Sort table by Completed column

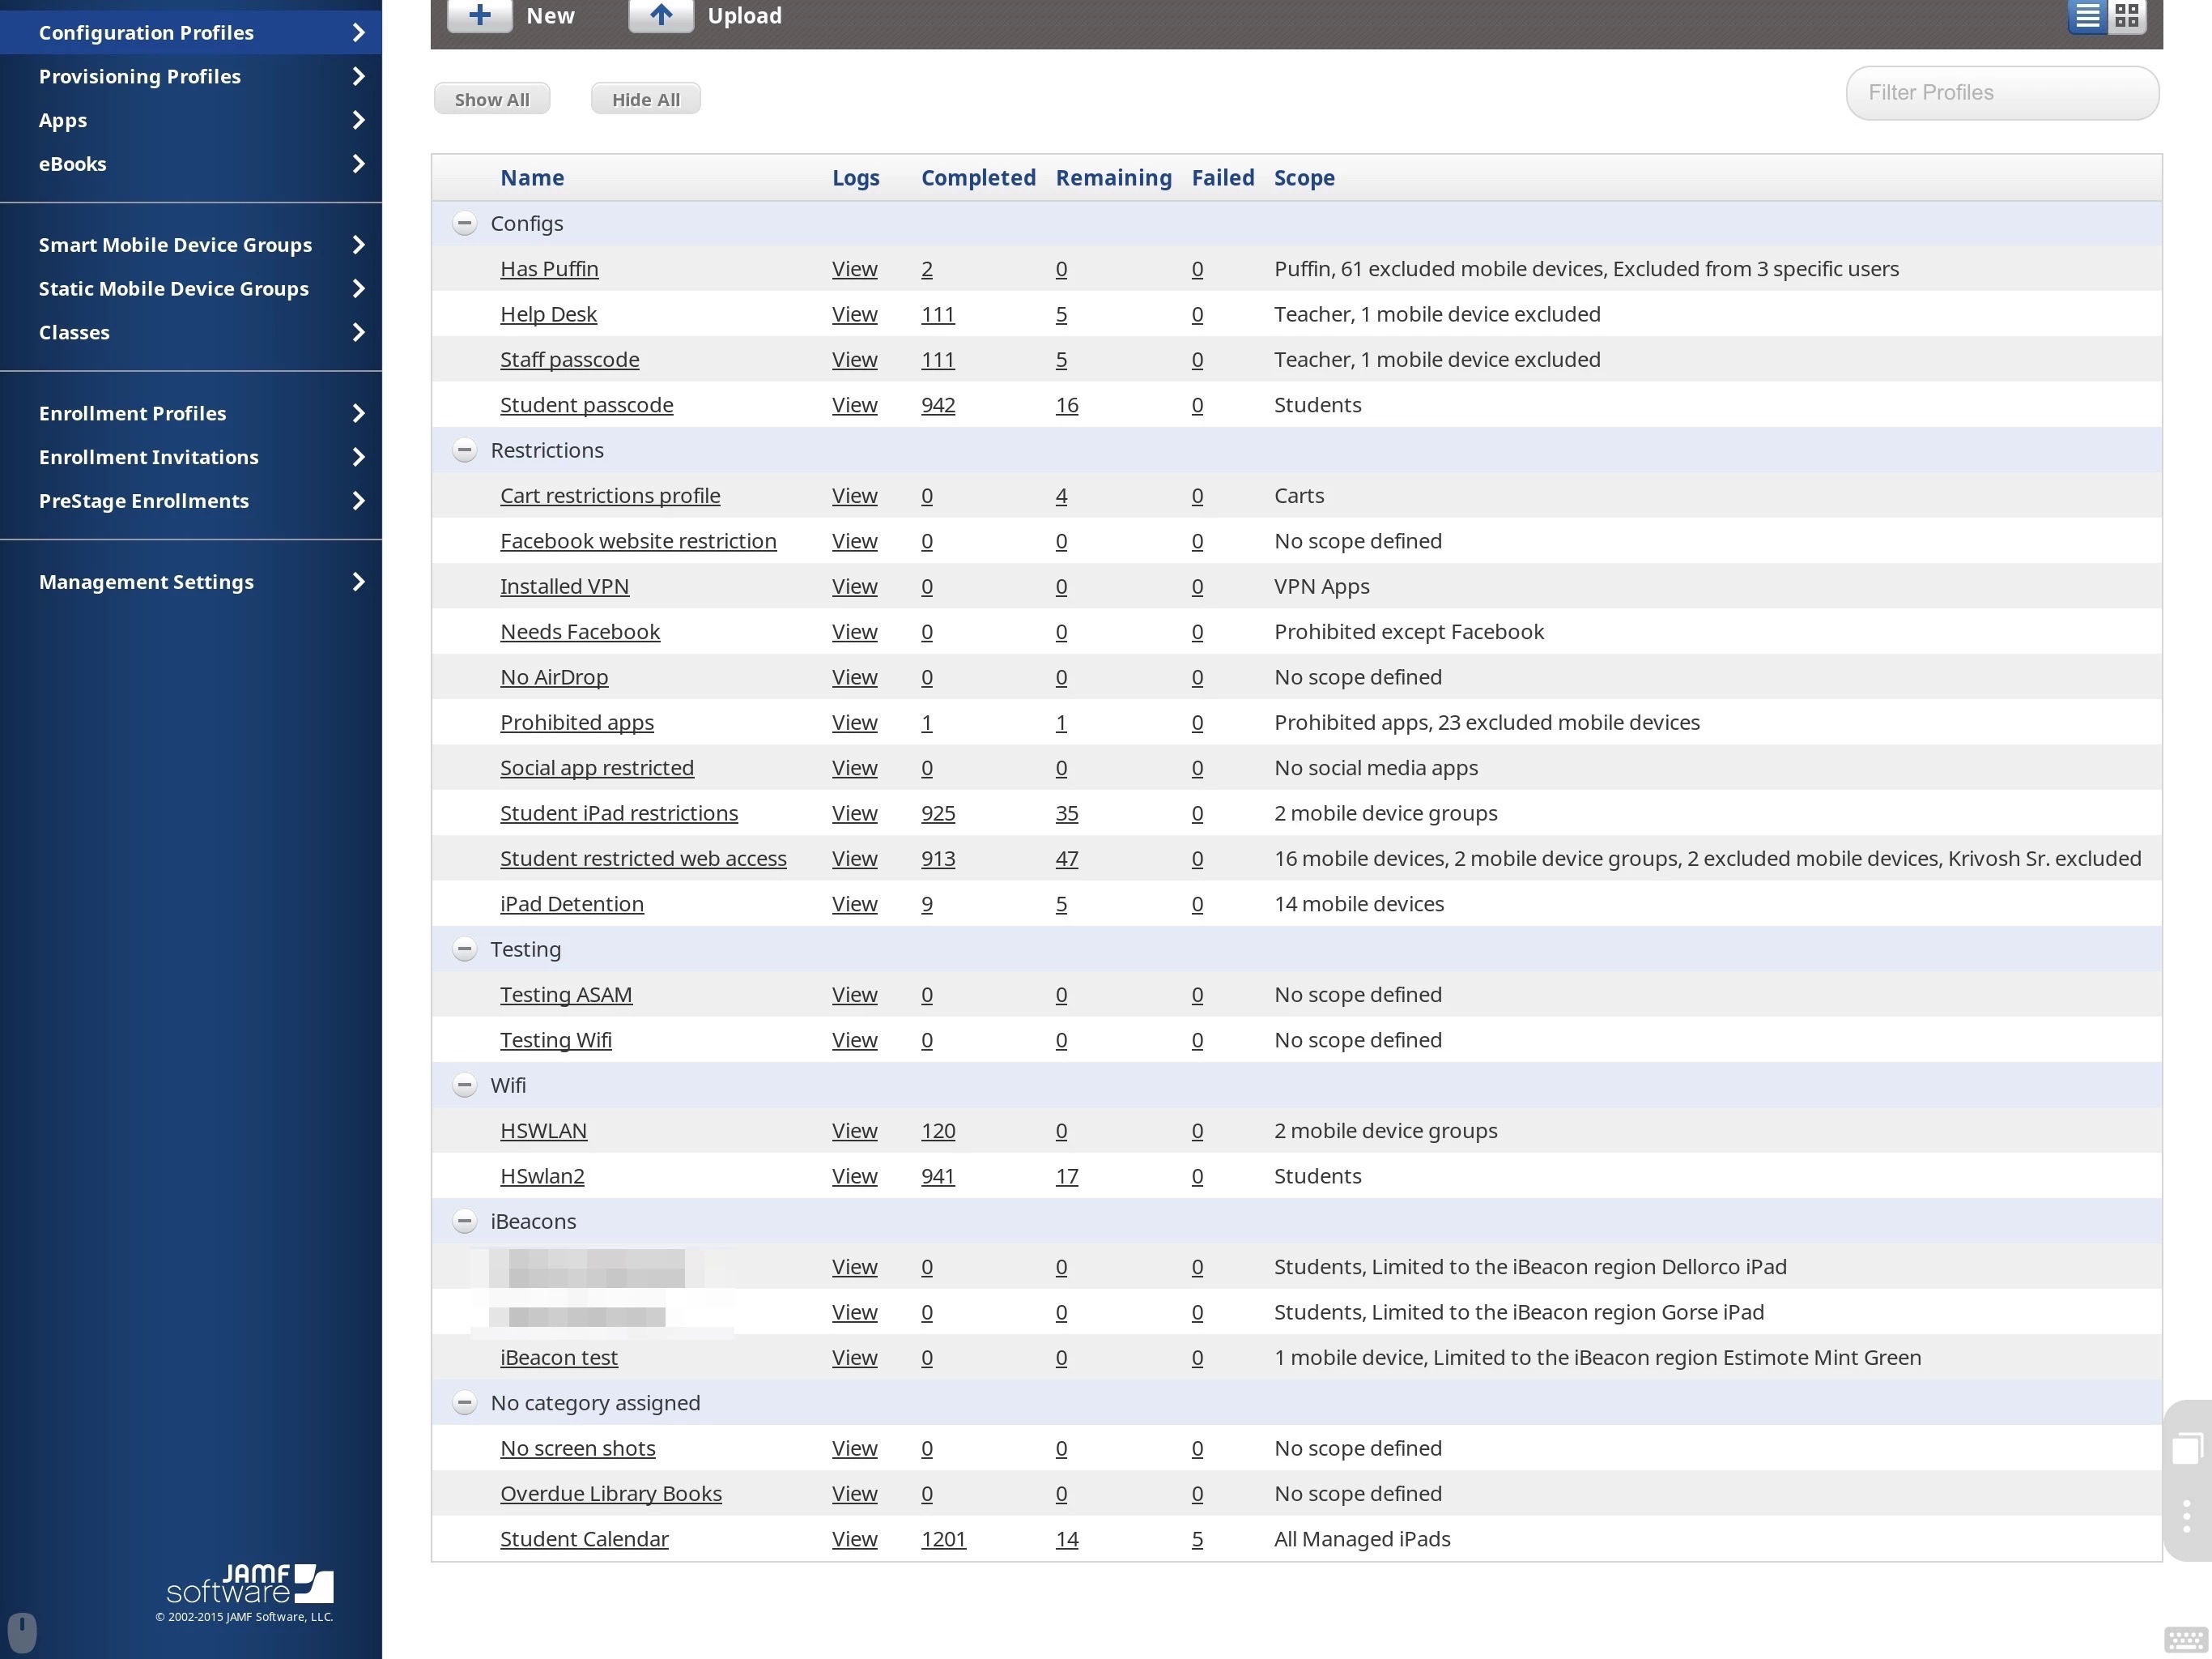click(977, 178)
